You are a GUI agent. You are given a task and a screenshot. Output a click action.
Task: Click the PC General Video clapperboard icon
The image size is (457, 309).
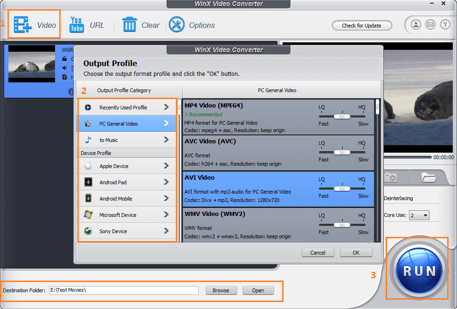pos(88,123)
